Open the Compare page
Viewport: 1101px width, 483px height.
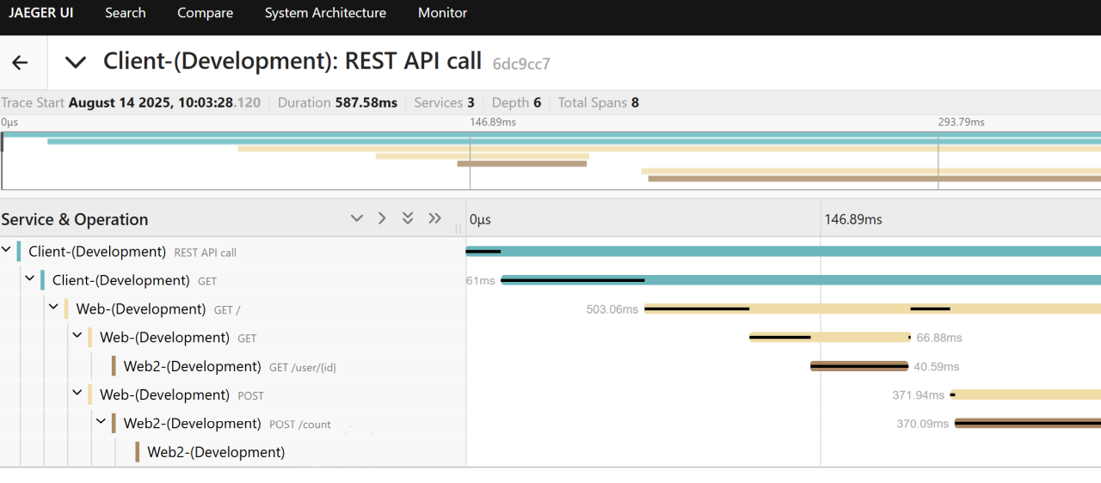coord(205,13)
